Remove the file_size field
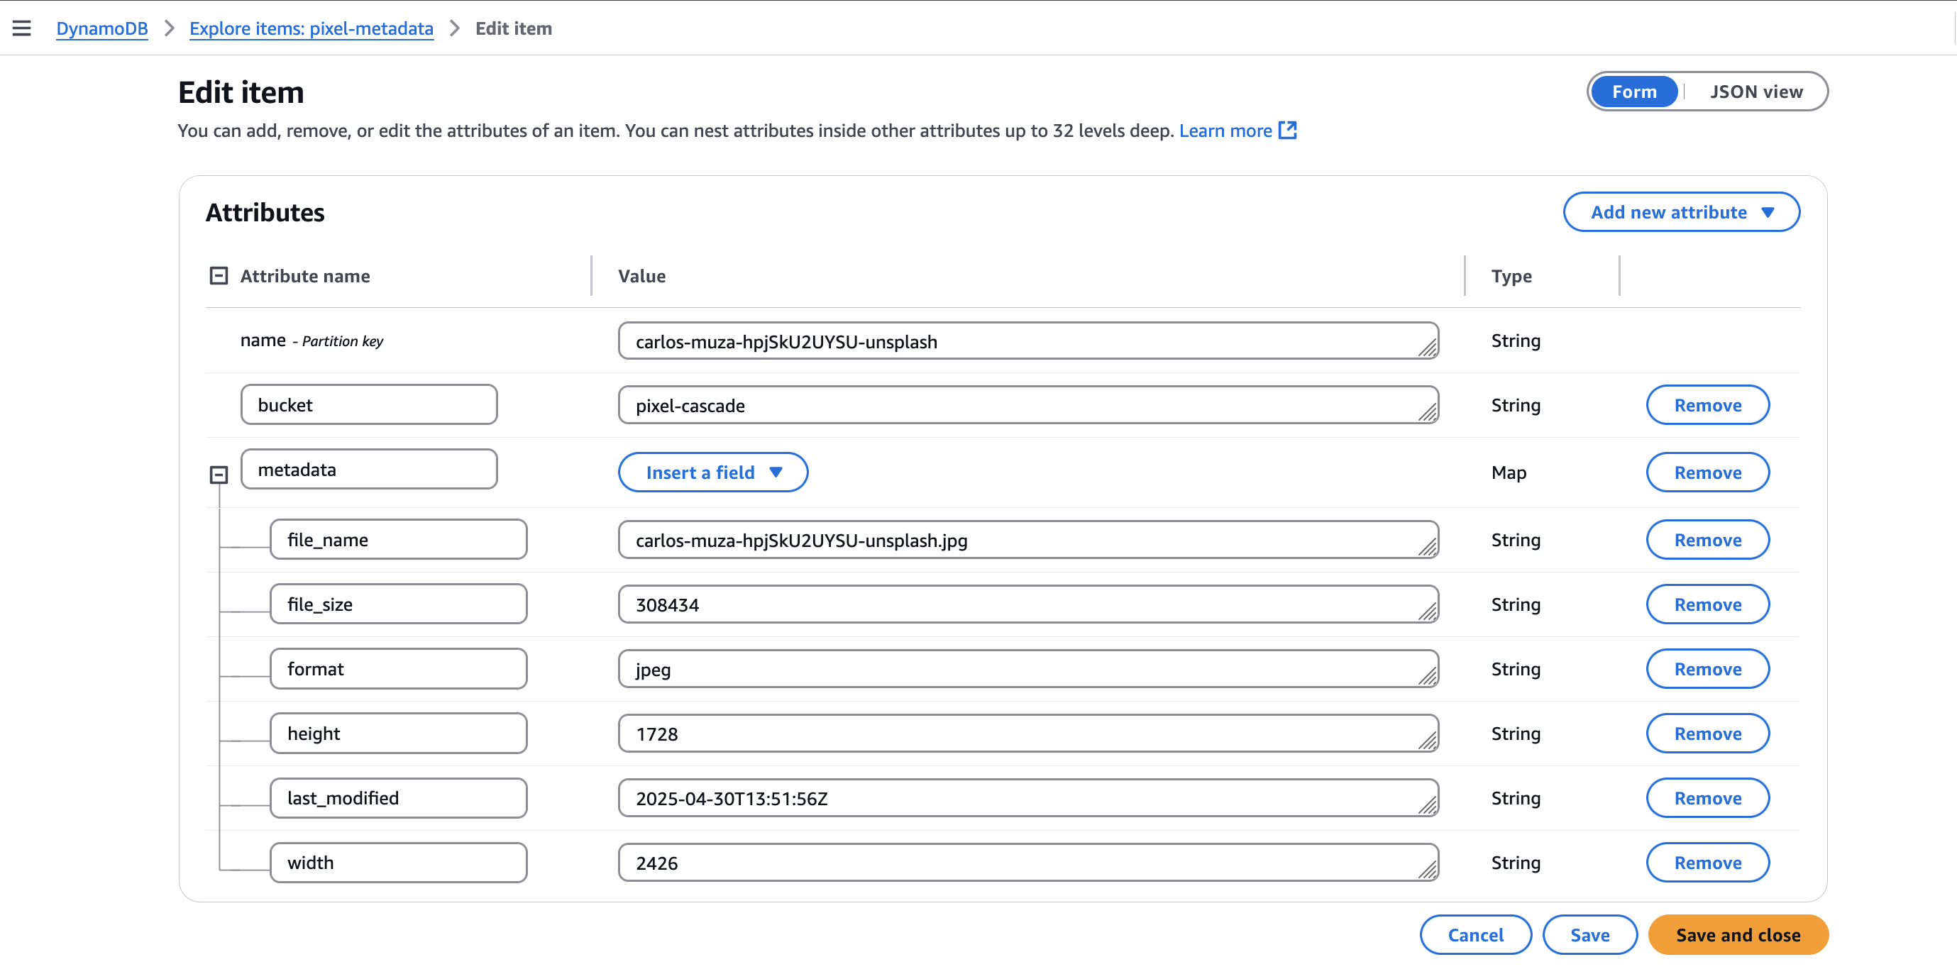The height and width of the screenshot is (979, 1957). [x=1708, y=604]
